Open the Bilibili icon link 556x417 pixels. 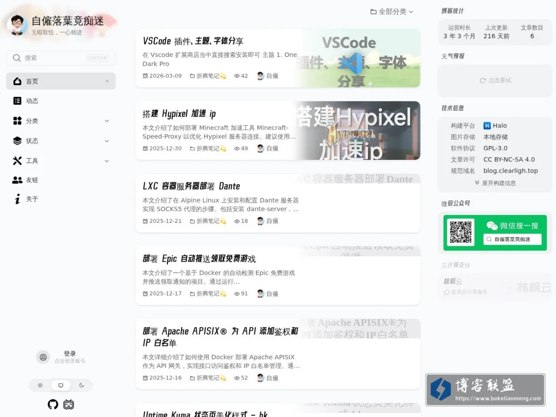click(x=69, y=404)
